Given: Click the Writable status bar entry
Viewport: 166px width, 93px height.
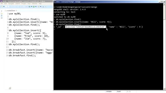Looking at the screenshot, I should pos(109,91).
